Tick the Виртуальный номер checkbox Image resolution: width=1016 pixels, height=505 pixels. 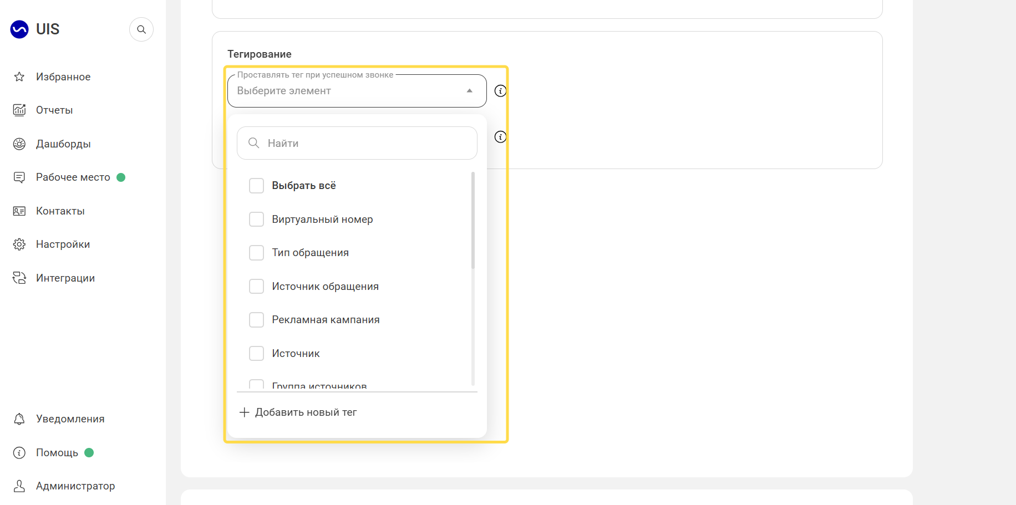(x=256, y=220)
